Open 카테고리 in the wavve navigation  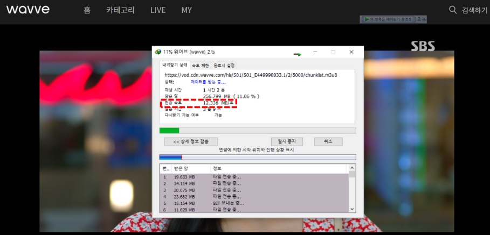click(120, 10)
